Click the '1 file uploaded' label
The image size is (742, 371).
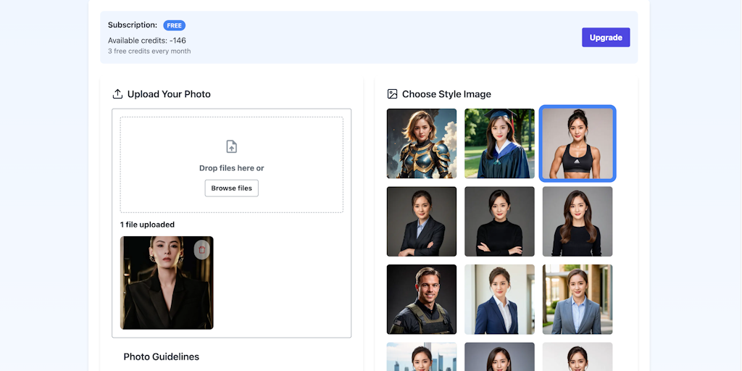pos(147,225)
